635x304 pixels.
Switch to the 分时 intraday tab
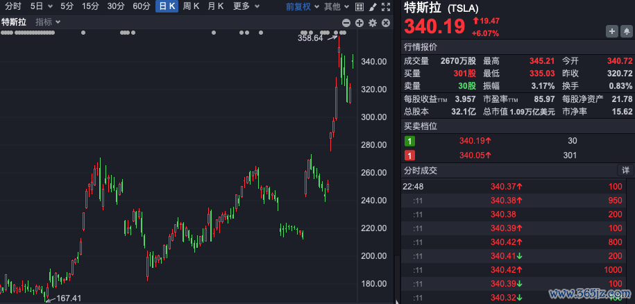pos(13,6)
